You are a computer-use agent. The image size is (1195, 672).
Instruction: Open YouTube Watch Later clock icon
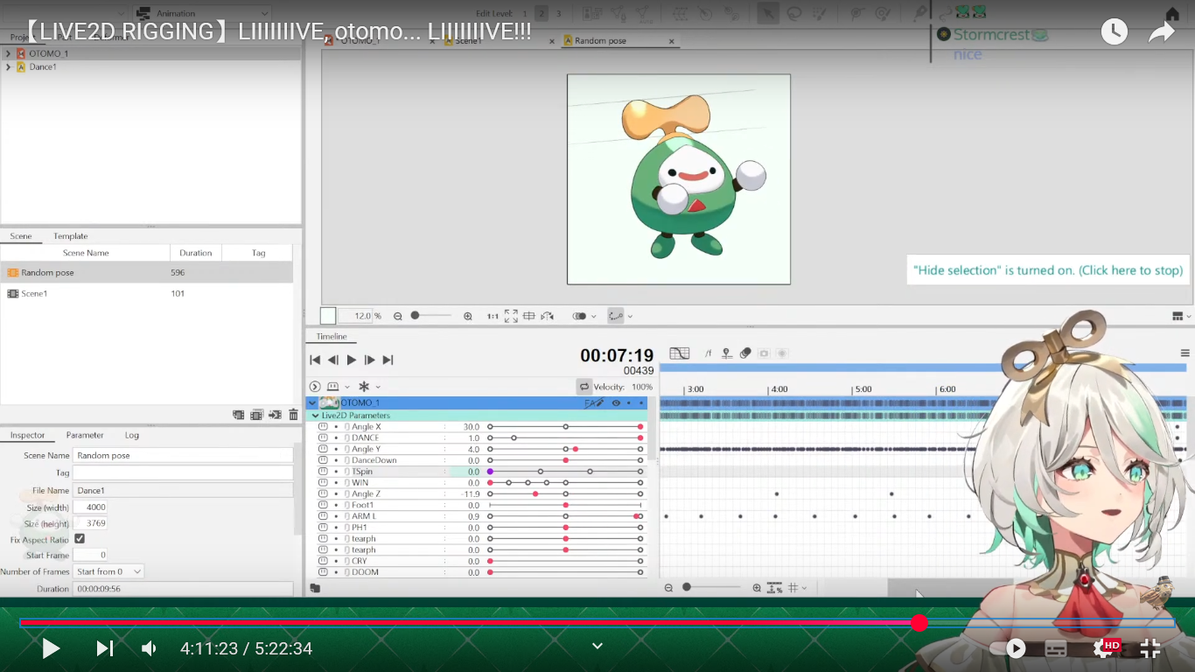click(x=1114, y=32)
